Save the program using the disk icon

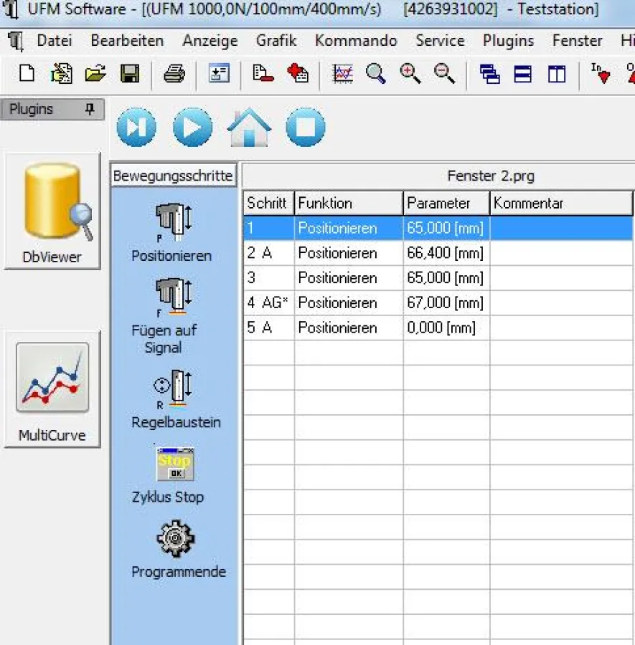pos(130,73)
